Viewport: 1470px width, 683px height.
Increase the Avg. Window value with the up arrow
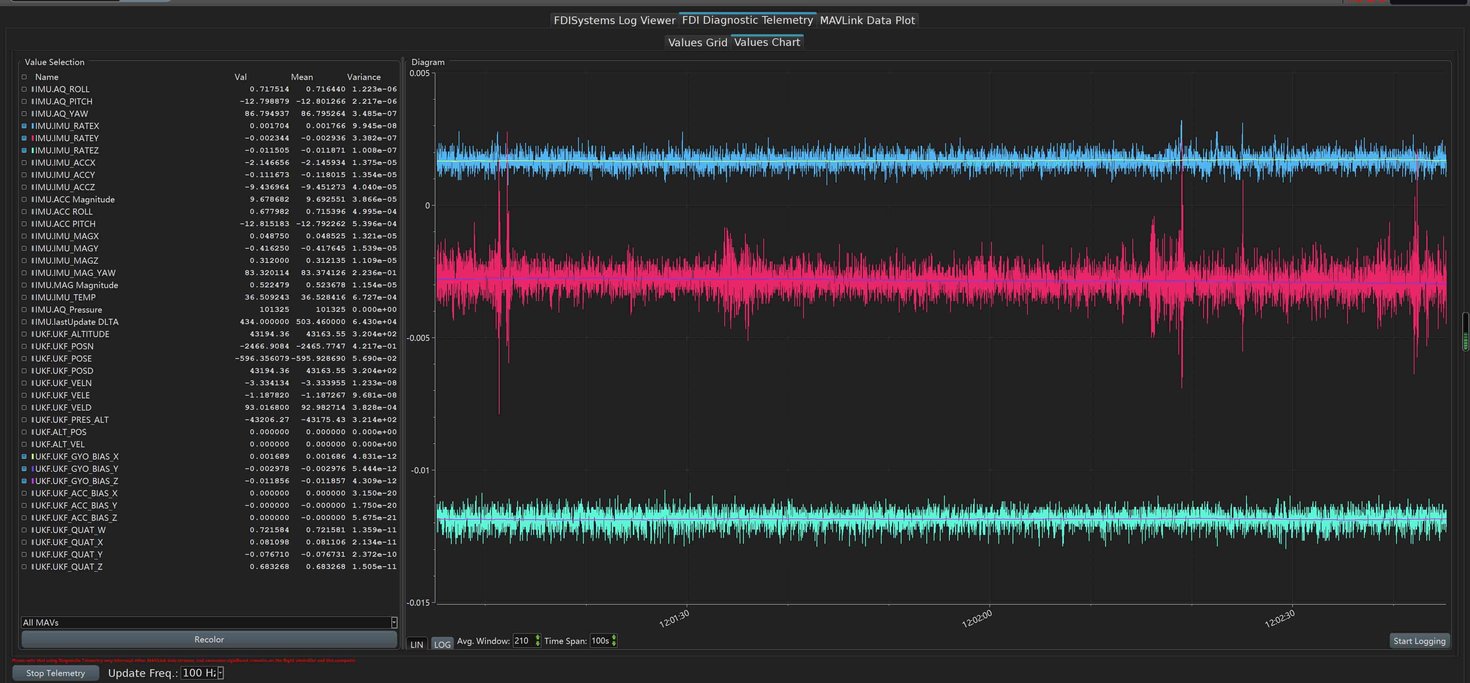[537, 637]
